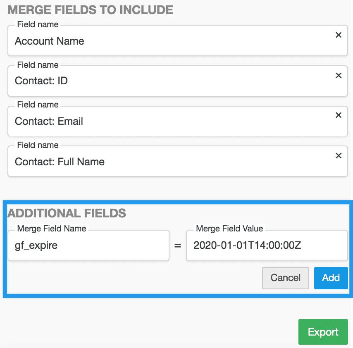Click the Account Name field box

pos(178,41)
